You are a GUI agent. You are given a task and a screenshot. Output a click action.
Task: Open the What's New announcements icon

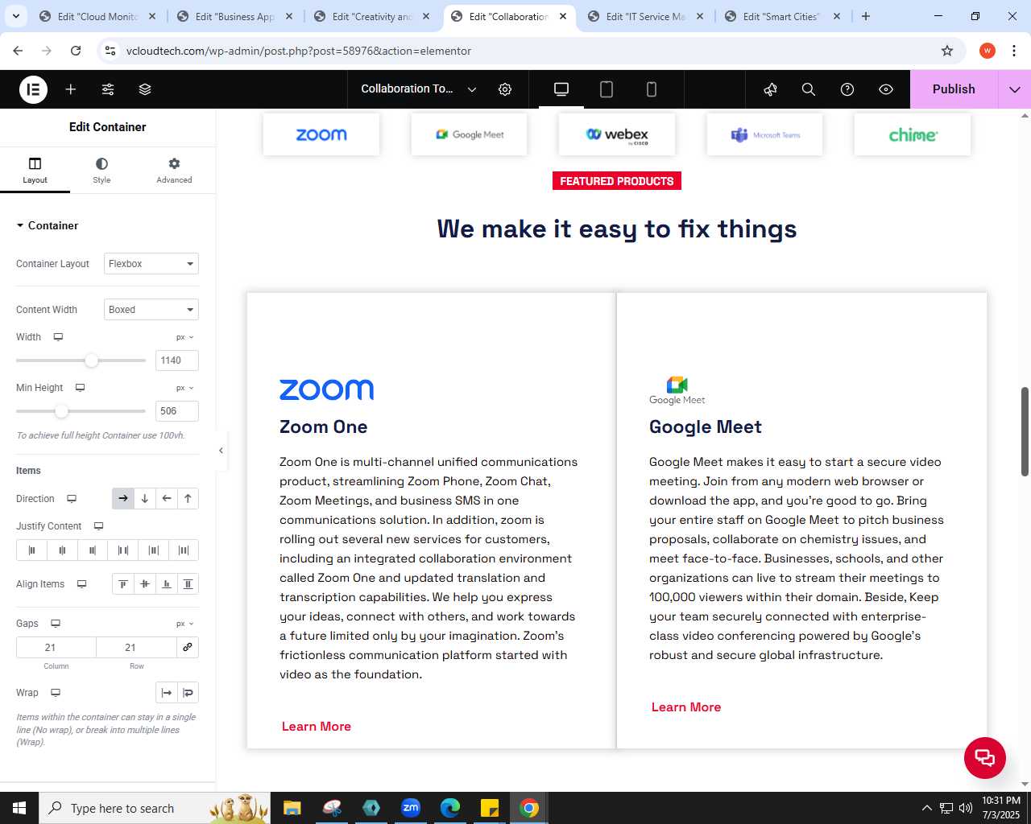pyautogui.click(x=770, y=89)
